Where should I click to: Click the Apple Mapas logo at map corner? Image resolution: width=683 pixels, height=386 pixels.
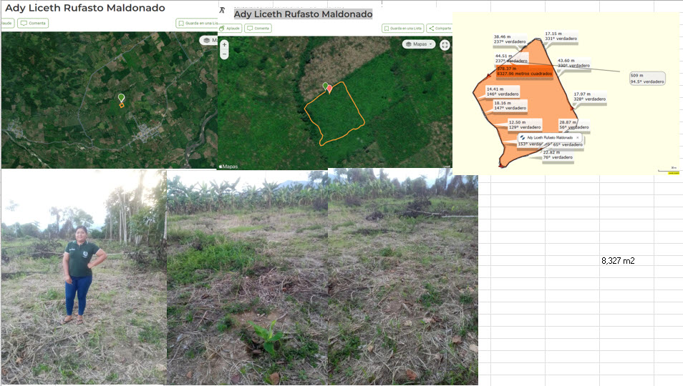coord(228,167)
